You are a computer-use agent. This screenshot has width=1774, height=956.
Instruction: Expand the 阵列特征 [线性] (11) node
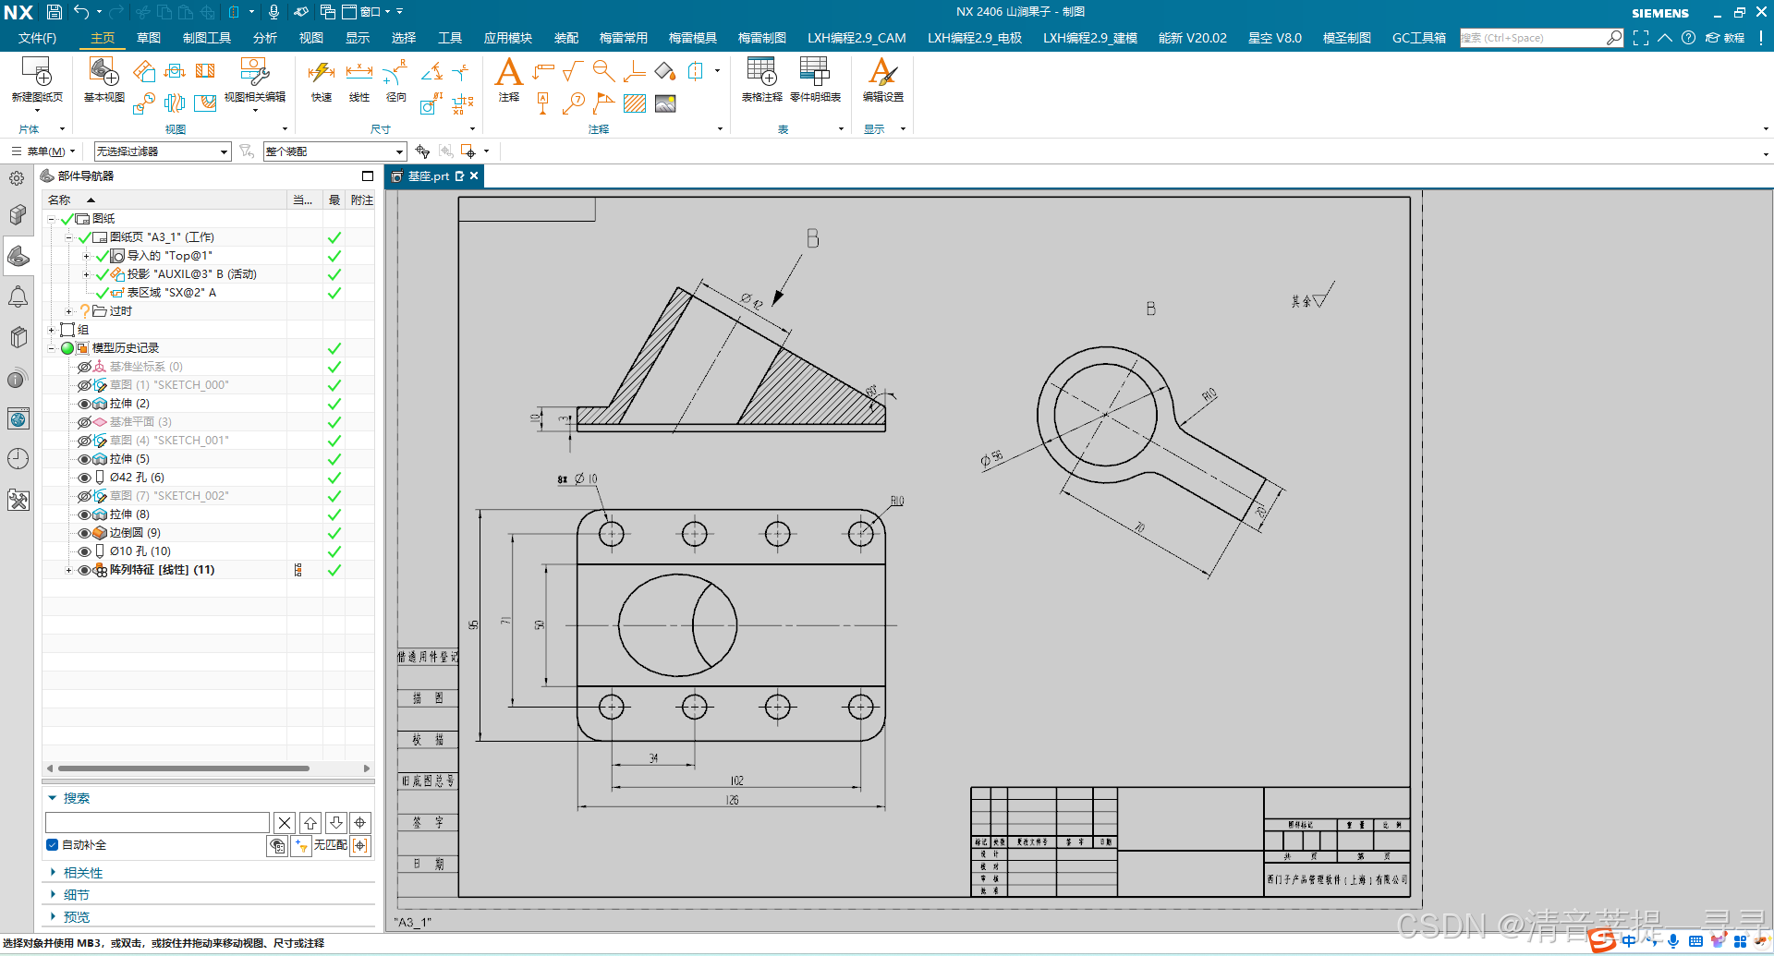pyautogui.click(x=69, y=570)
